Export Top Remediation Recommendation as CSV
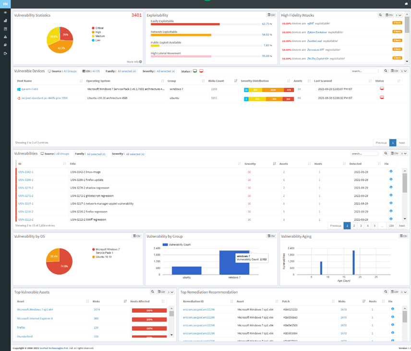 (395, 292)
